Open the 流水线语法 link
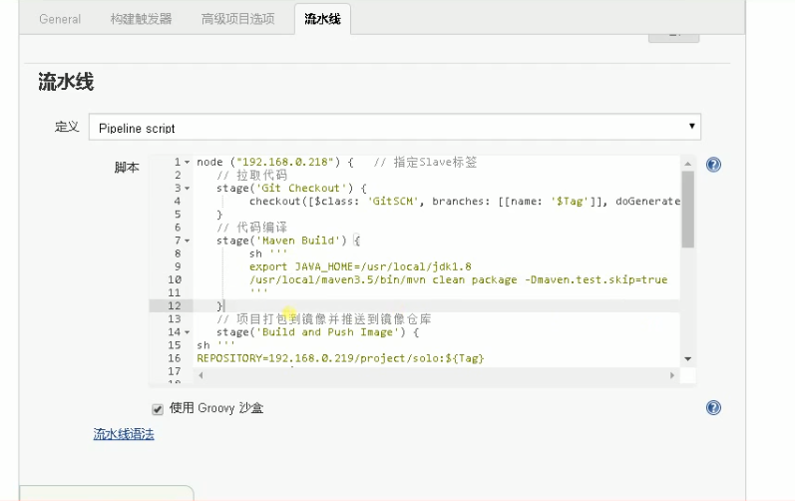The width and height of the screenshot is (795, 501). coord(124,434)
